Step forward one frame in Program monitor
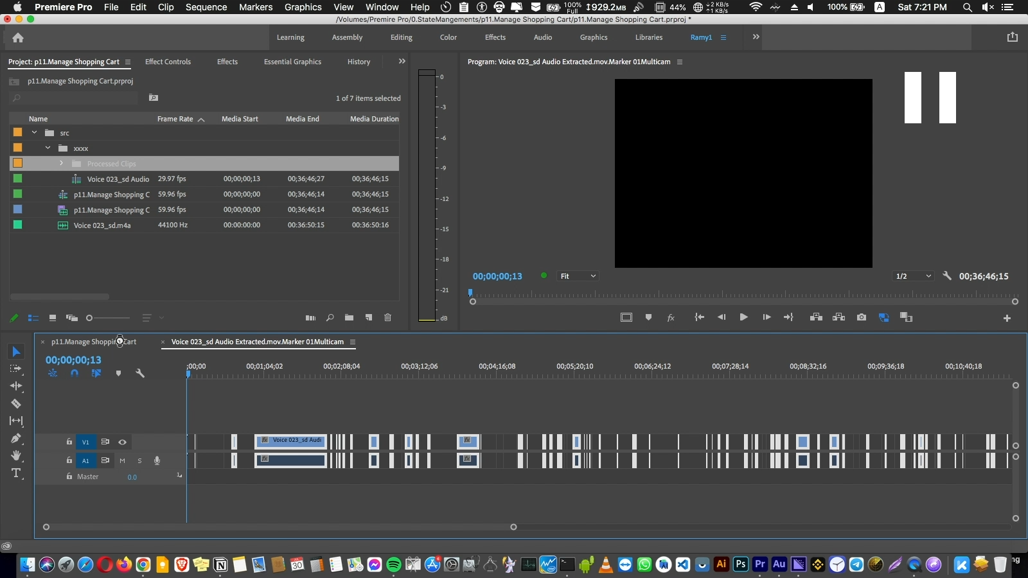1028x578 pixels. pos(767,317)
